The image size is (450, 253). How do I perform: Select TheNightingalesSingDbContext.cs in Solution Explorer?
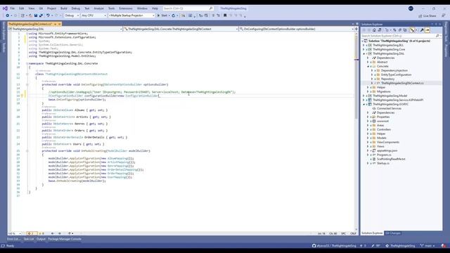(402, 83)
